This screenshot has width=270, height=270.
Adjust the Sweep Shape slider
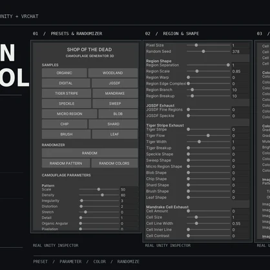209,160
